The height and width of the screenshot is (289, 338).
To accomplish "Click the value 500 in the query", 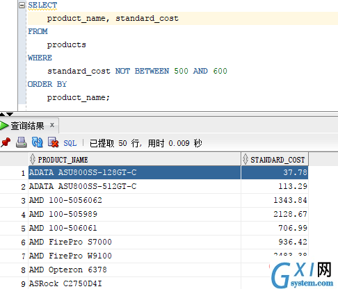I will tap(181, 71).
